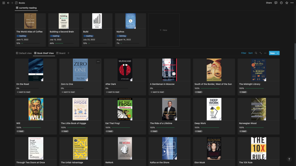Click Building a Second Brain progress bar
296x166 pixels.
tap(64, 43)
